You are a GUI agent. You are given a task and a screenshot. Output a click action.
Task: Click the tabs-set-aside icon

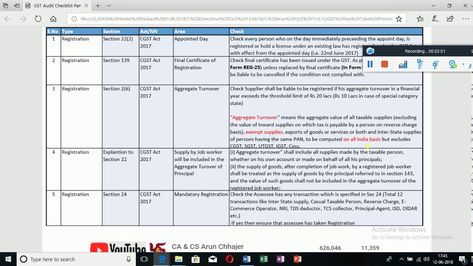pyautogui.click(x=6, y=6)
